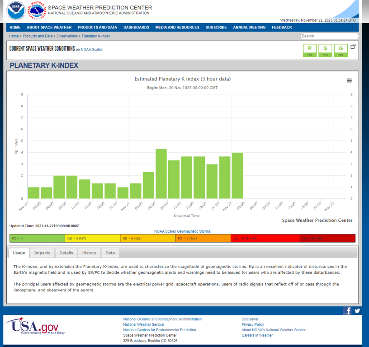Expand the Dashboards menu
The height and width of the screenshot is (347, 369).
click(x=136, y=28)
